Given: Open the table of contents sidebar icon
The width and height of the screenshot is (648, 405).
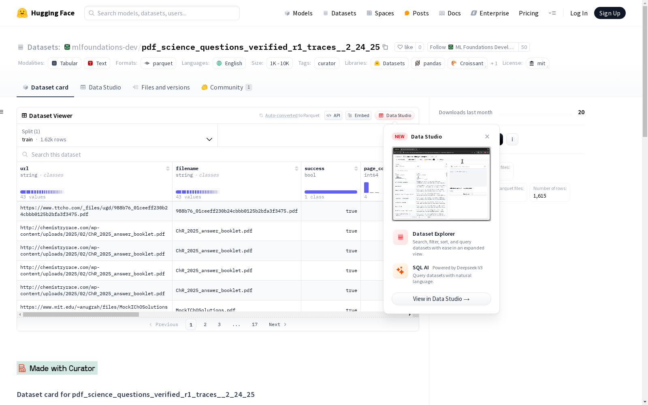Looking at the screenshot, I should click(2, 112).
